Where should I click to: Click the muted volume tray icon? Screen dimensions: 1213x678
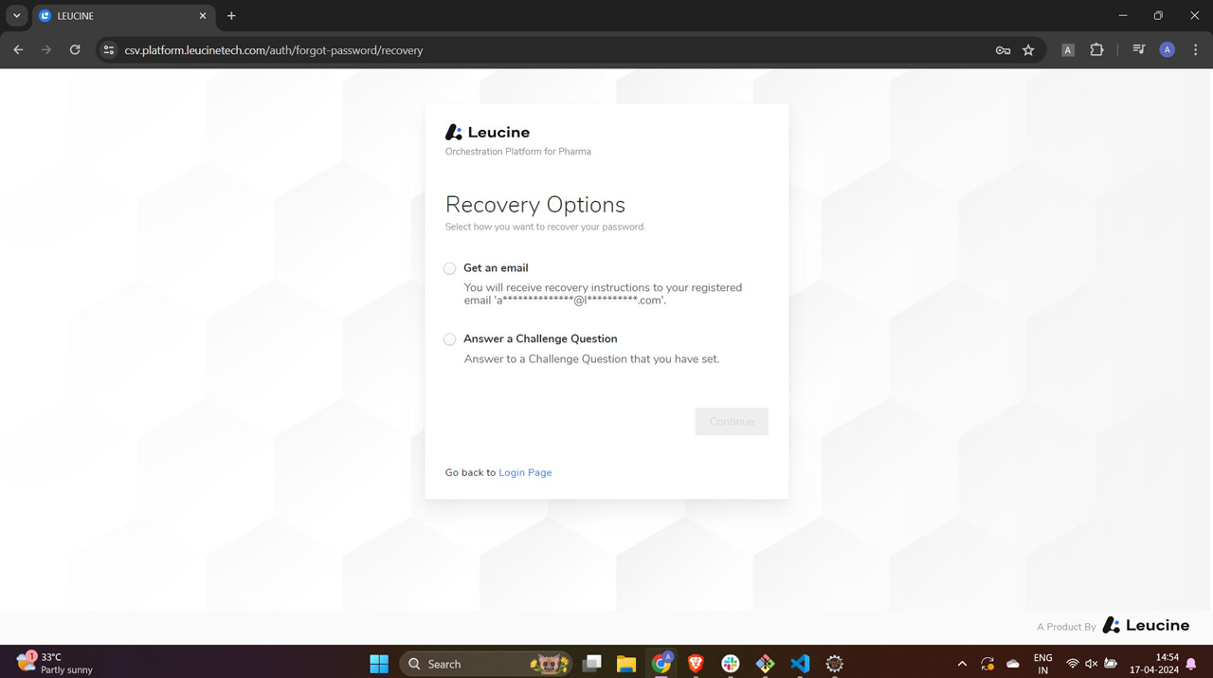point(1092,664)
